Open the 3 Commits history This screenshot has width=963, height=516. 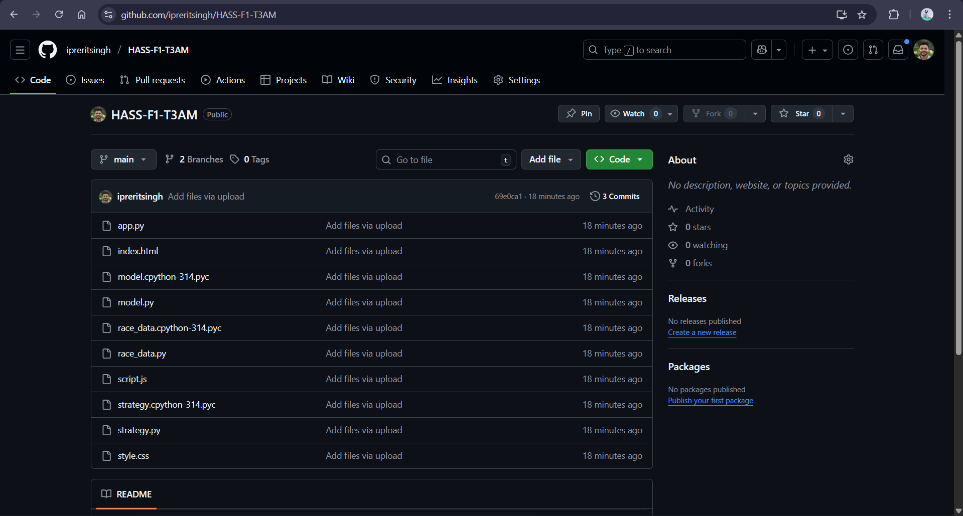[x=615, y=197]
